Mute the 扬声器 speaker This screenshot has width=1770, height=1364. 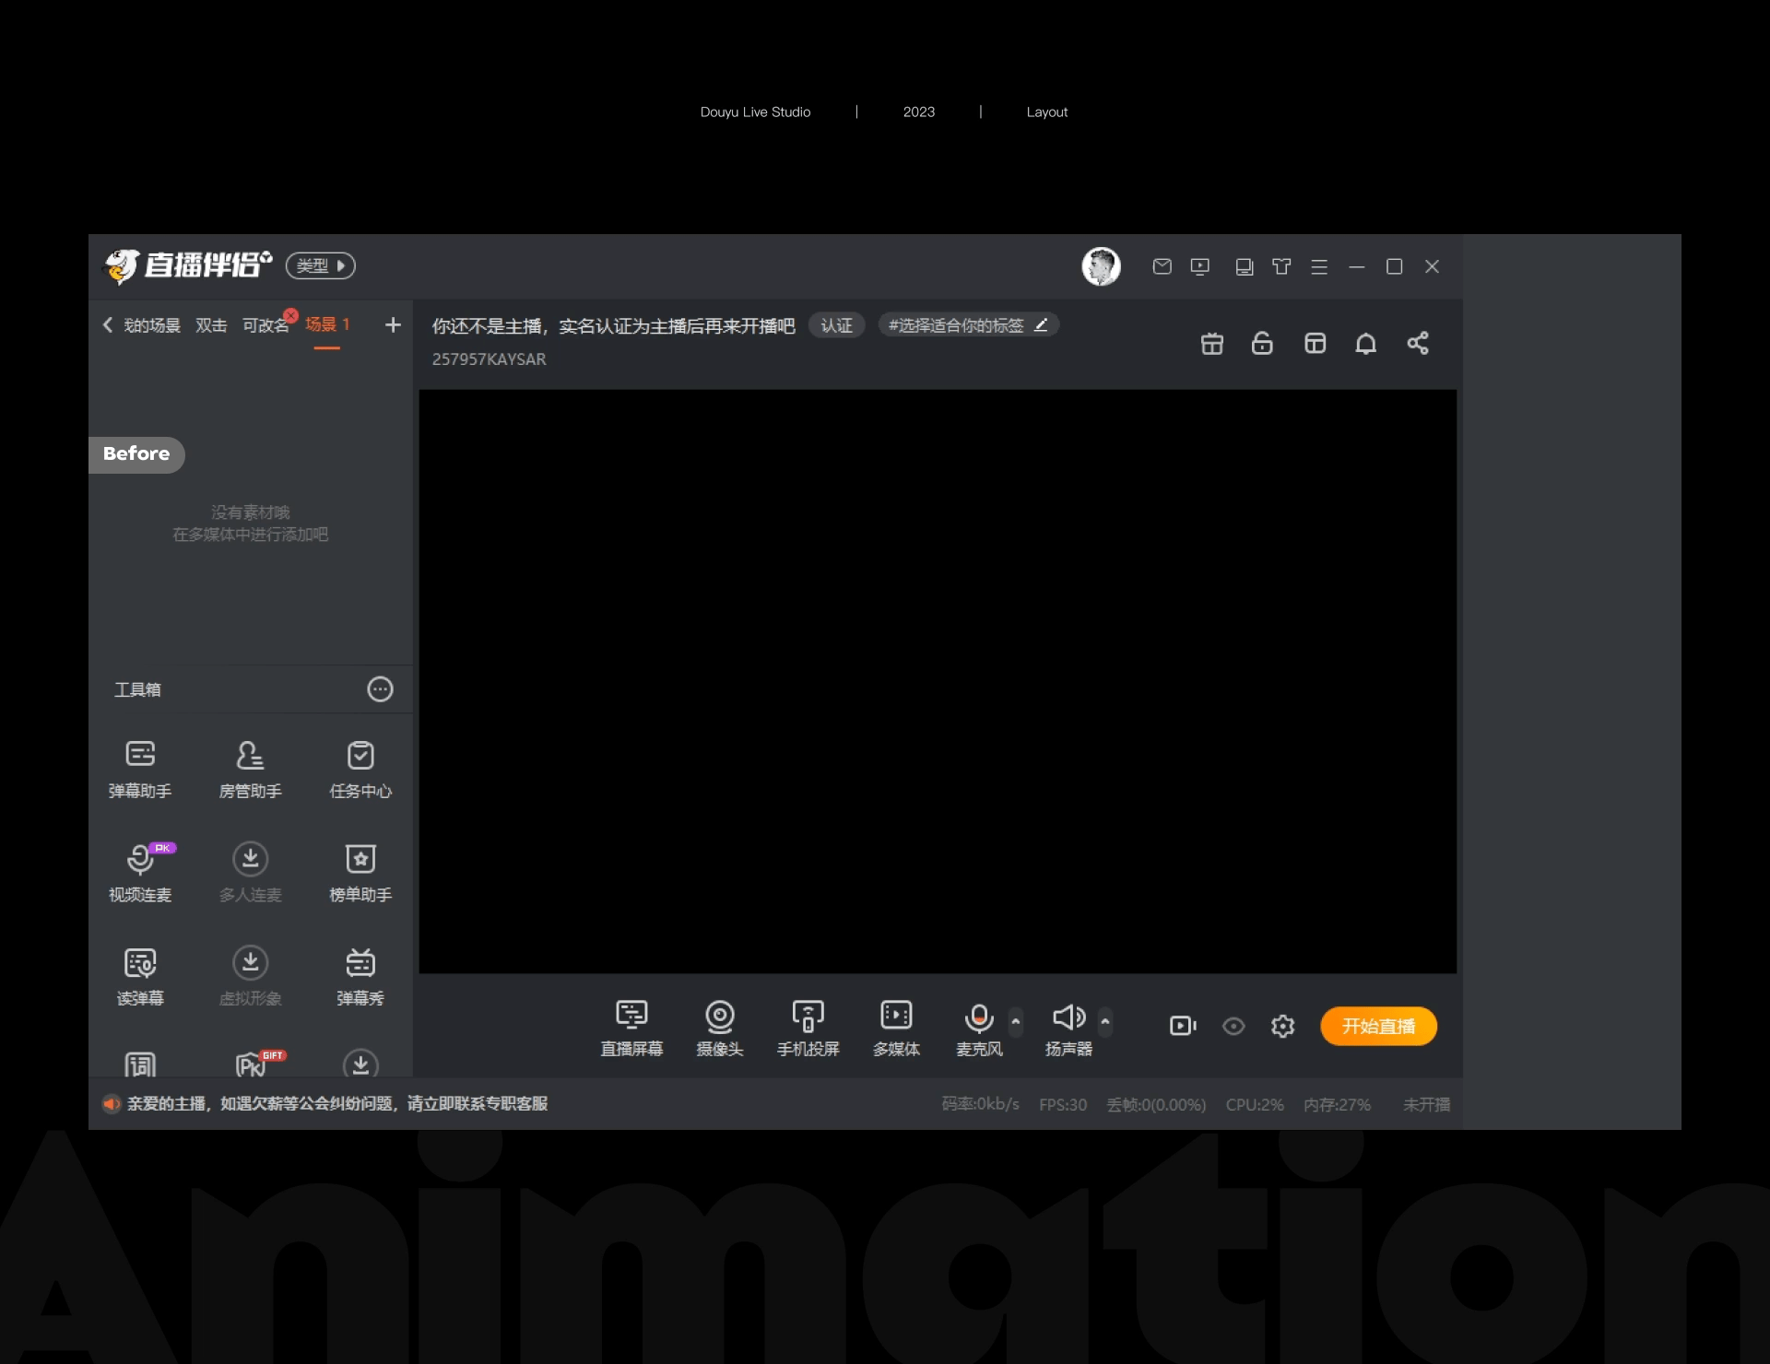tap(1068, 1028)
